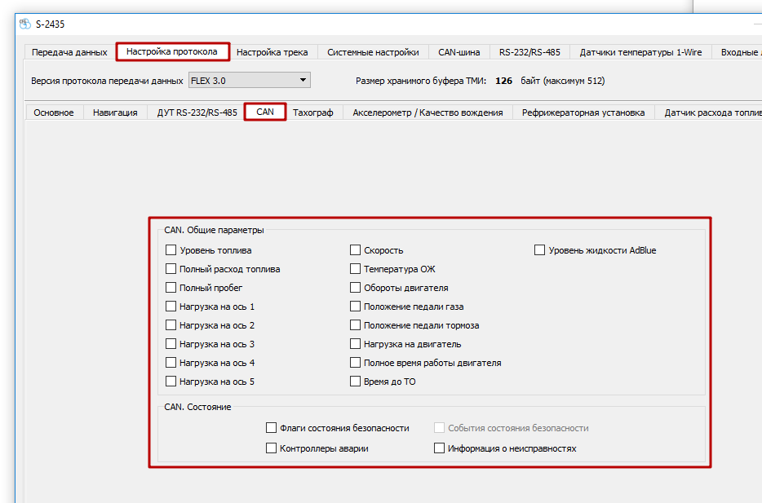The image size is (762, 503).
Task: Toggle the Обороты двигателя checkbox
Action: point(356,288)
